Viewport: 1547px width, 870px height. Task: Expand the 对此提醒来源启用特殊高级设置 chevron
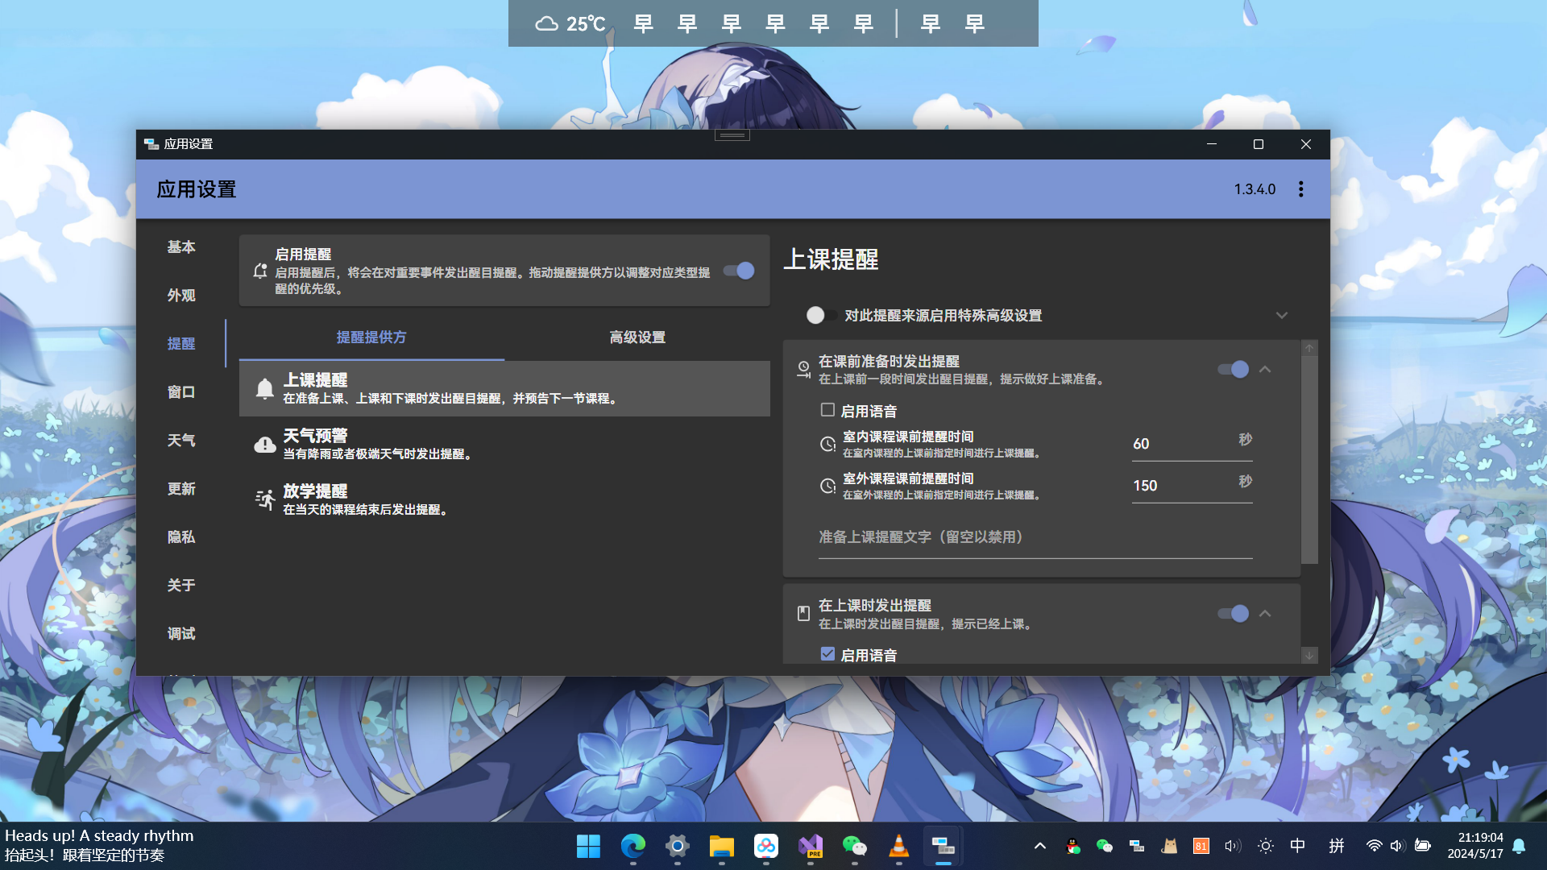1283,315
